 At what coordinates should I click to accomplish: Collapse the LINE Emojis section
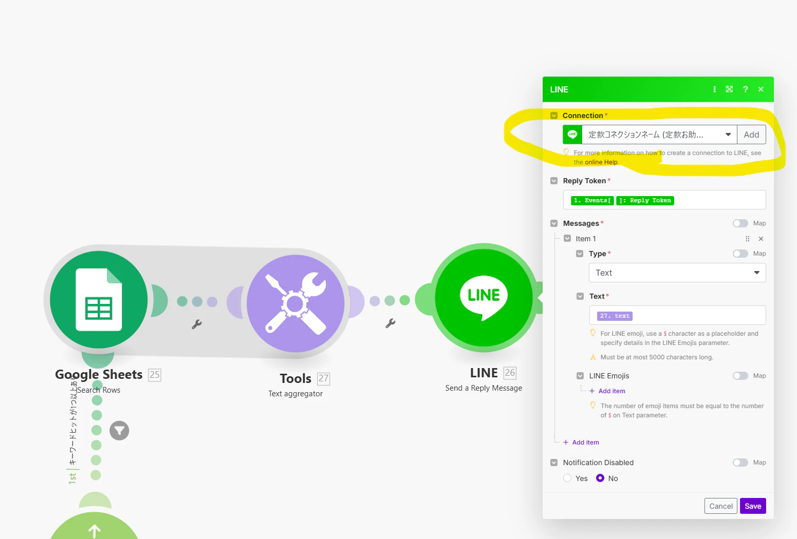click(580, 376)
